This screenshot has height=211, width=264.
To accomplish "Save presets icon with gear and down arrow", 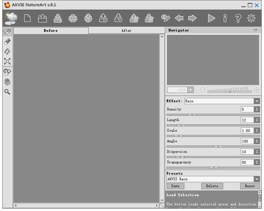I will pos(118,18).
